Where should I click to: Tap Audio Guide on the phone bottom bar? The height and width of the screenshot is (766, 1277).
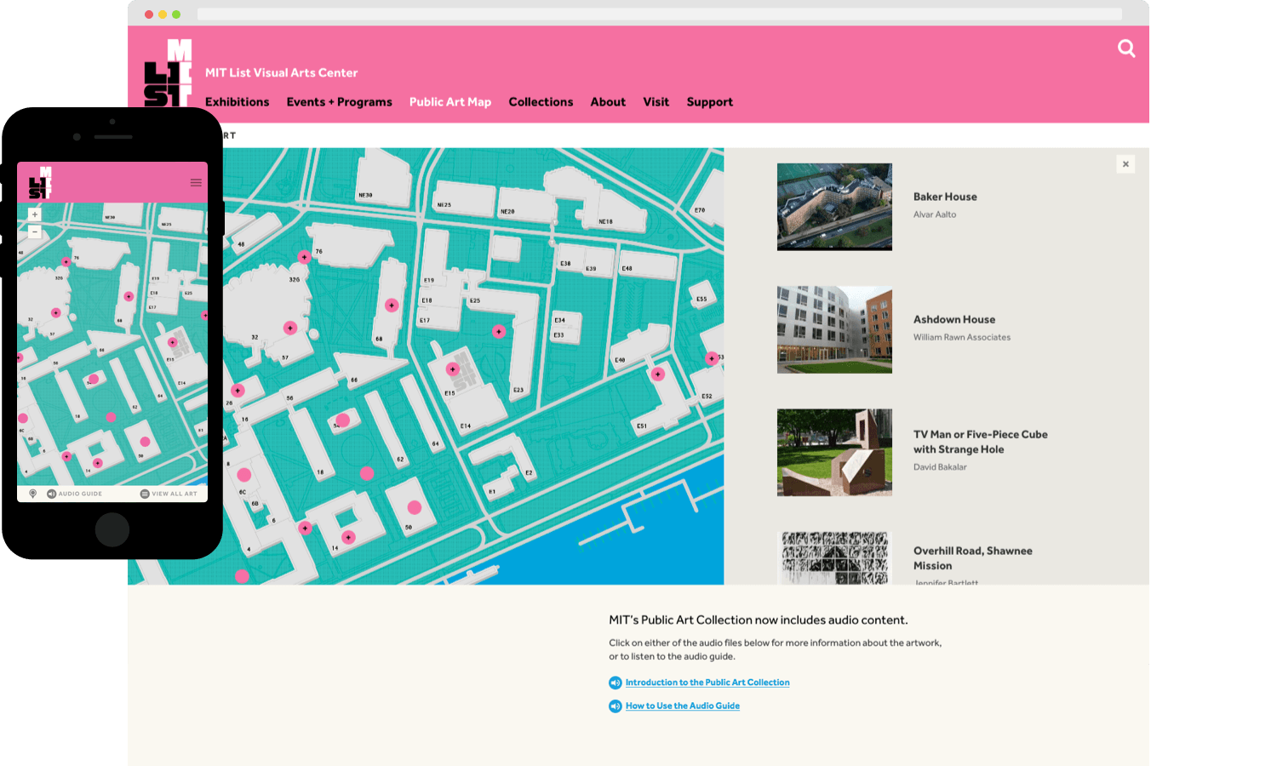74,494
